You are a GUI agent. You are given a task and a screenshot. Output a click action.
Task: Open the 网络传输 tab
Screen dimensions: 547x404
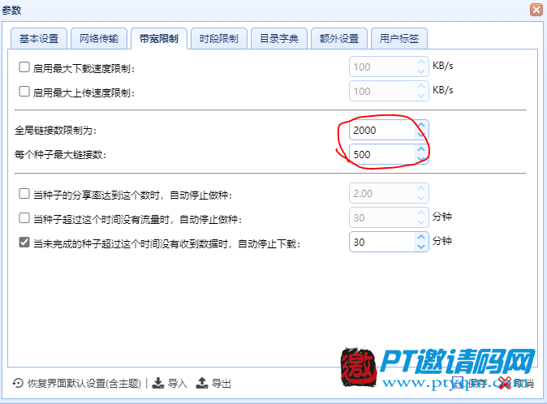pos(99,38)
